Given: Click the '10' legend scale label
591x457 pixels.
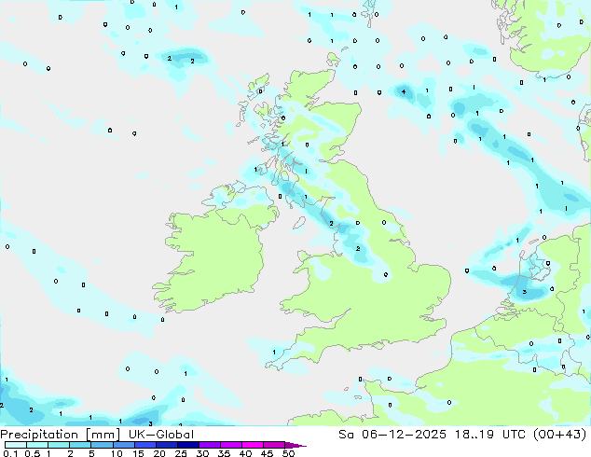Looking at the screenshot, I should coord(117,453).
